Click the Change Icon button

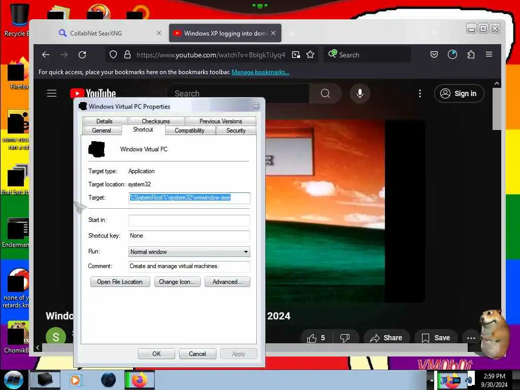click(177, 281)
